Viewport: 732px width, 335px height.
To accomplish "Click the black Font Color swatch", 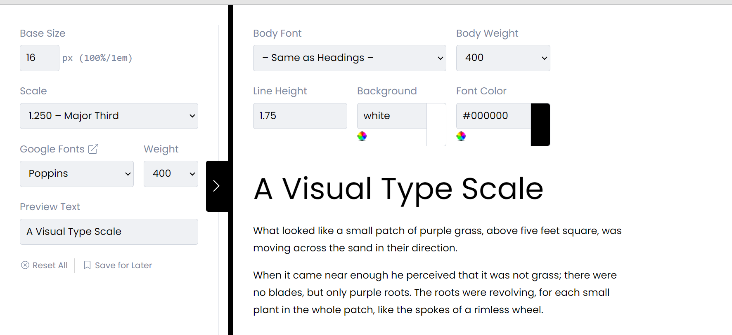I will coord(540,124).
